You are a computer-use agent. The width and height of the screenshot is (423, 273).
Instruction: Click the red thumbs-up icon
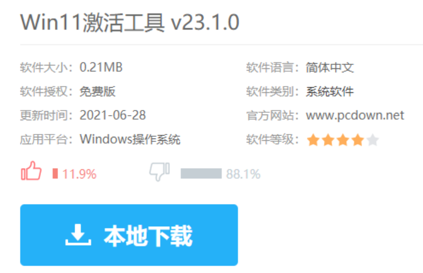click(x=31, y=170)
